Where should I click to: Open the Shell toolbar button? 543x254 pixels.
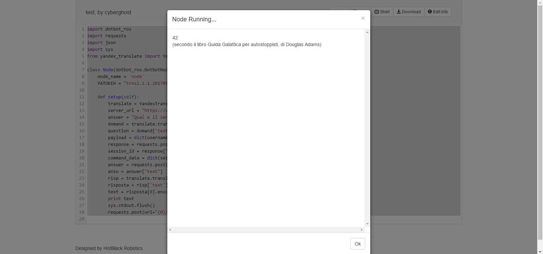point(382,12)
